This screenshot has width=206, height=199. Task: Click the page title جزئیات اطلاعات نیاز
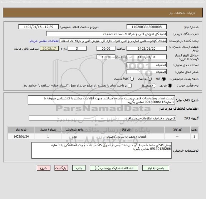point(182,13)
